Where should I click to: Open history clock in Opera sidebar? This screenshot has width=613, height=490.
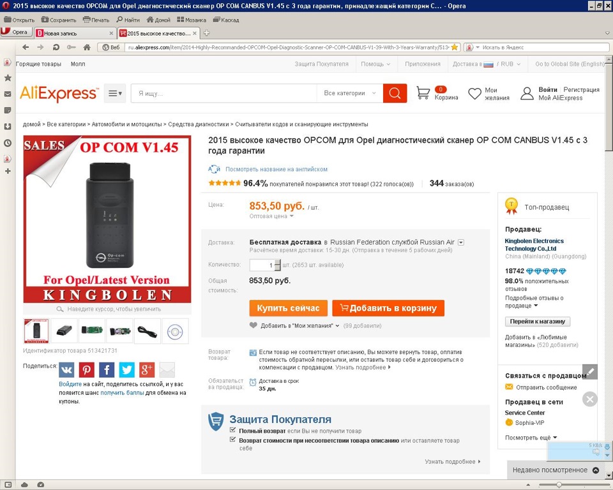coord(8,143)
